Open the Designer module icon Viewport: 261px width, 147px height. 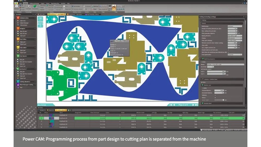coord(18,28)
